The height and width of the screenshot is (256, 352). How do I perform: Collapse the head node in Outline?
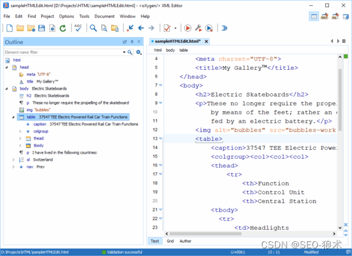(6, 67)
